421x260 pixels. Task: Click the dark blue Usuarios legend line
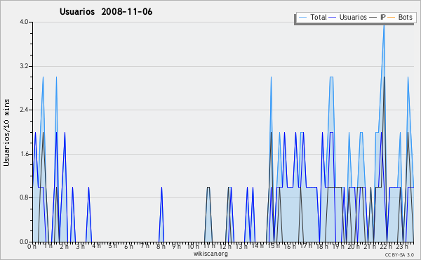click(333, 18)
